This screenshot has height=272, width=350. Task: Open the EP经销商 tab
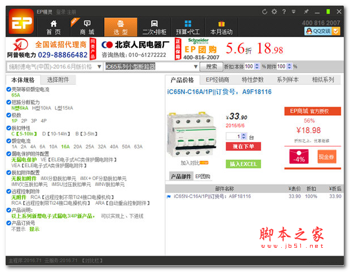[x=218, y=80]
